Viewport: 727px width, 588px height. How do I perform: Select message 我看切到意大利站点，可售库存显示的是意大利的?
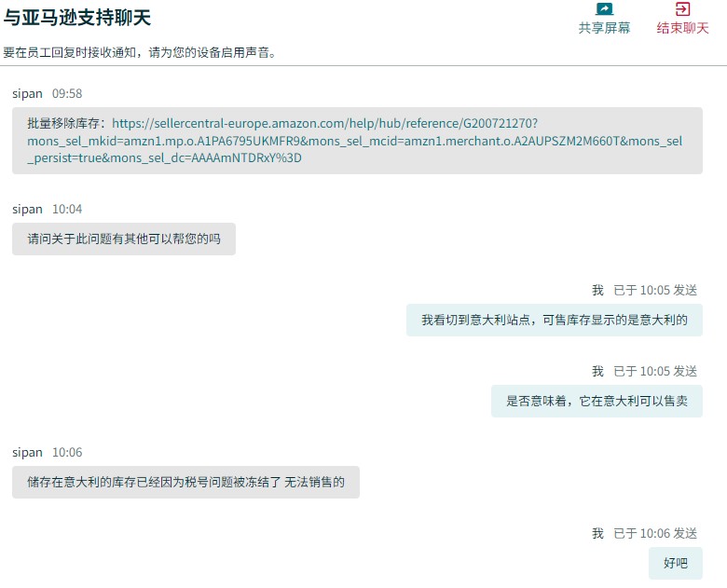pyautogui.click(x=555, y=320)
